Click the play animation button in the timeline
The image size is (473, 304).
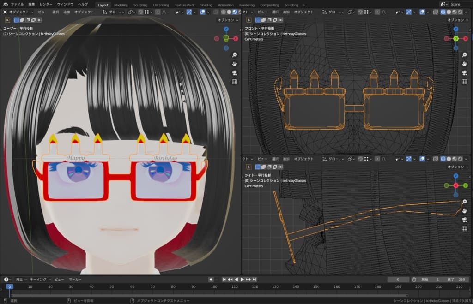tap(242, 280)
